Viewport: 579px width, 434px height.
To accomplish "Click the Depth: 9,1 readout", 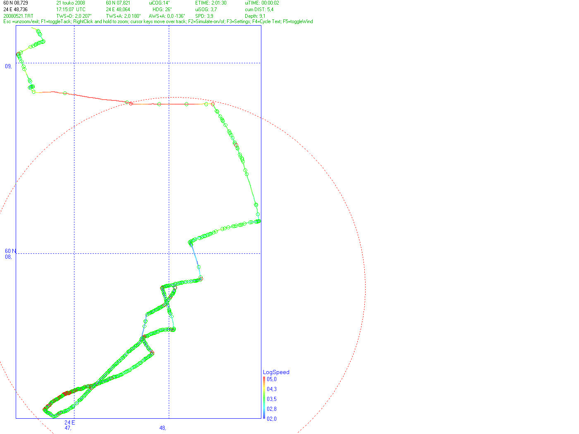I will tap(255, 16).
